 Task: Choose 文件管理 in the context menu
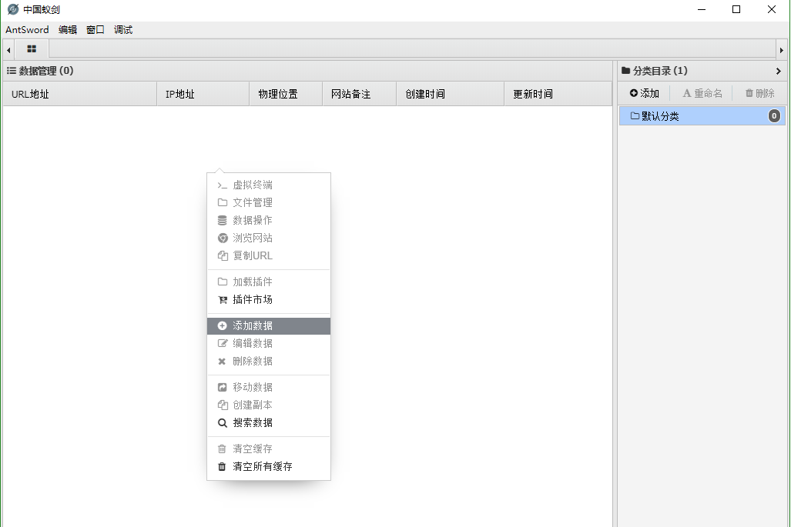[x=268, y=202]
